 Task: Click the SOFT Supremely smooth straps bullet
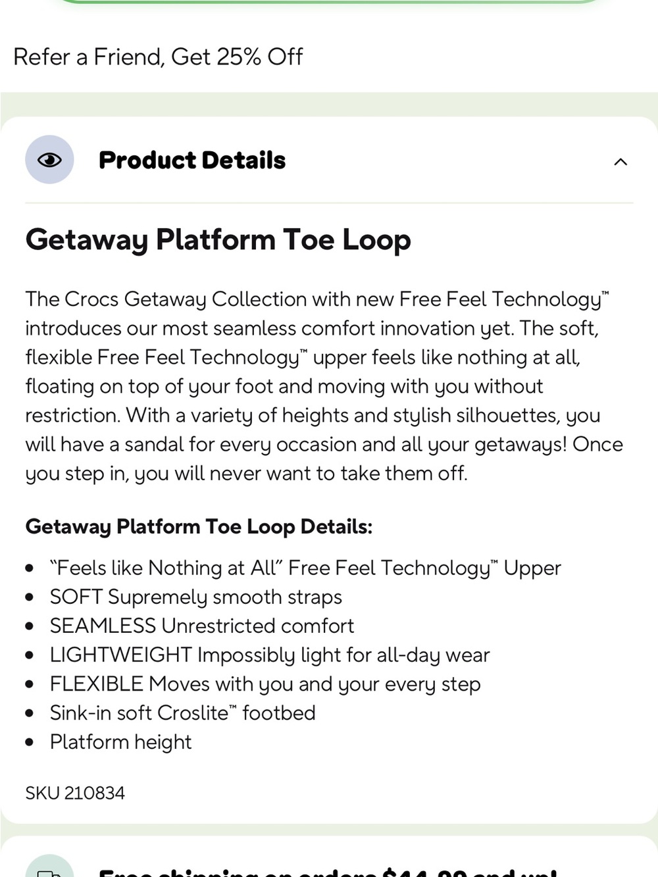click(196, 597)
